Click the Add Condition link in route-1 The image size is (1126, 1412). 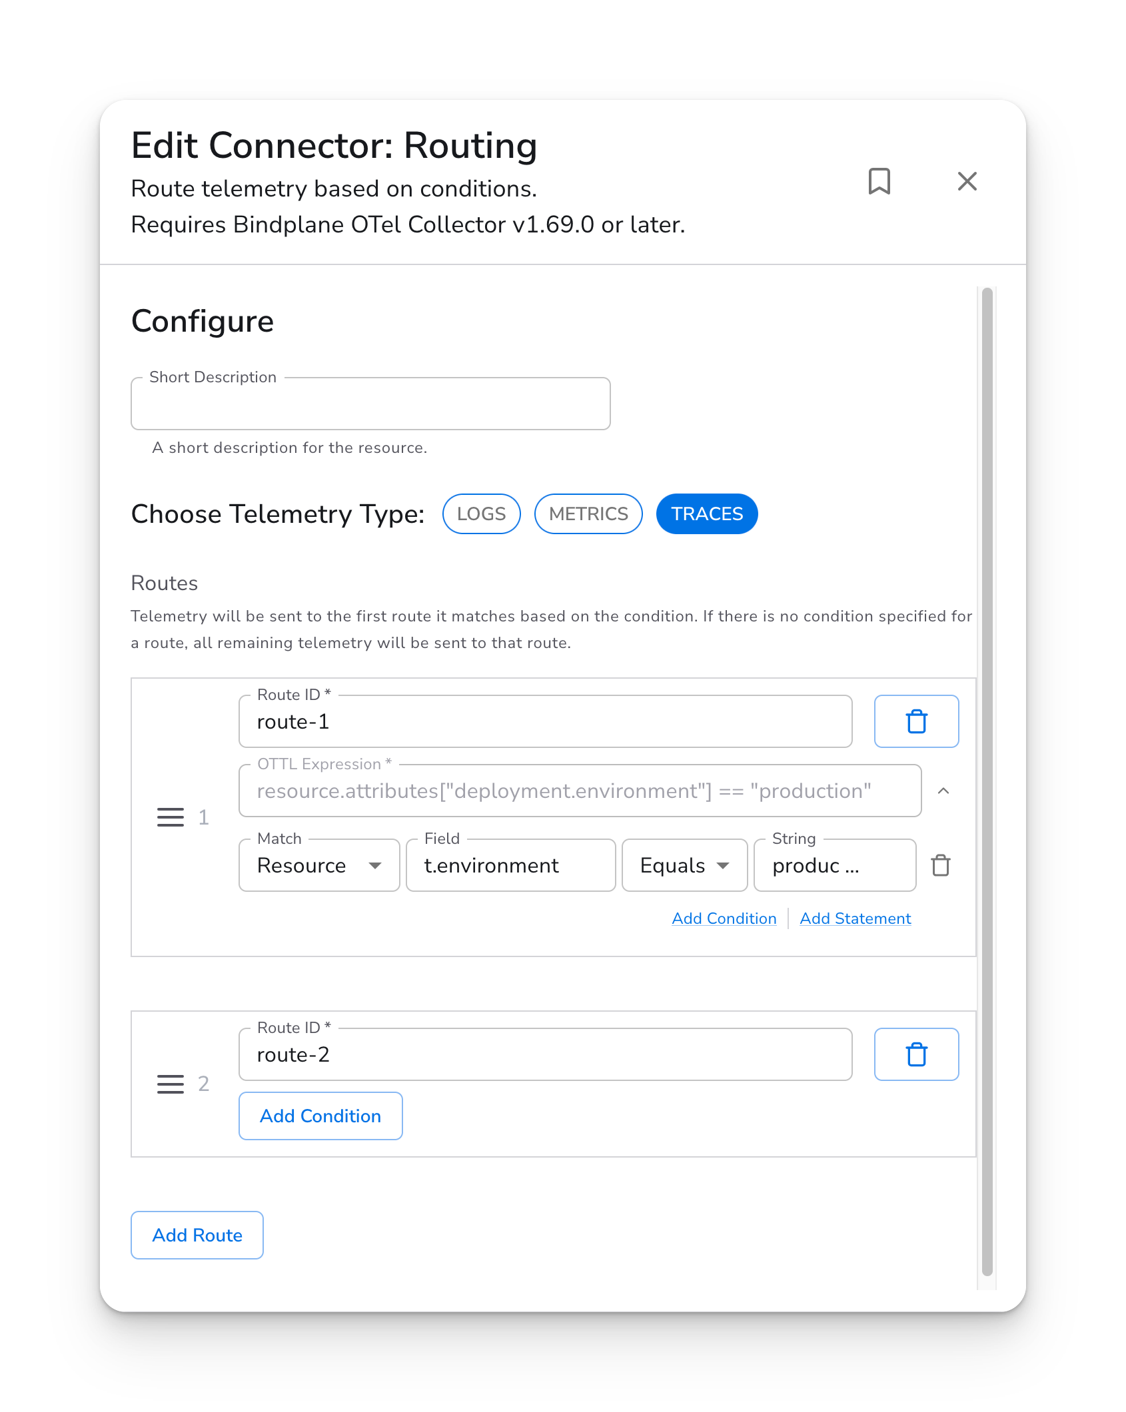(x=724, y=918)
